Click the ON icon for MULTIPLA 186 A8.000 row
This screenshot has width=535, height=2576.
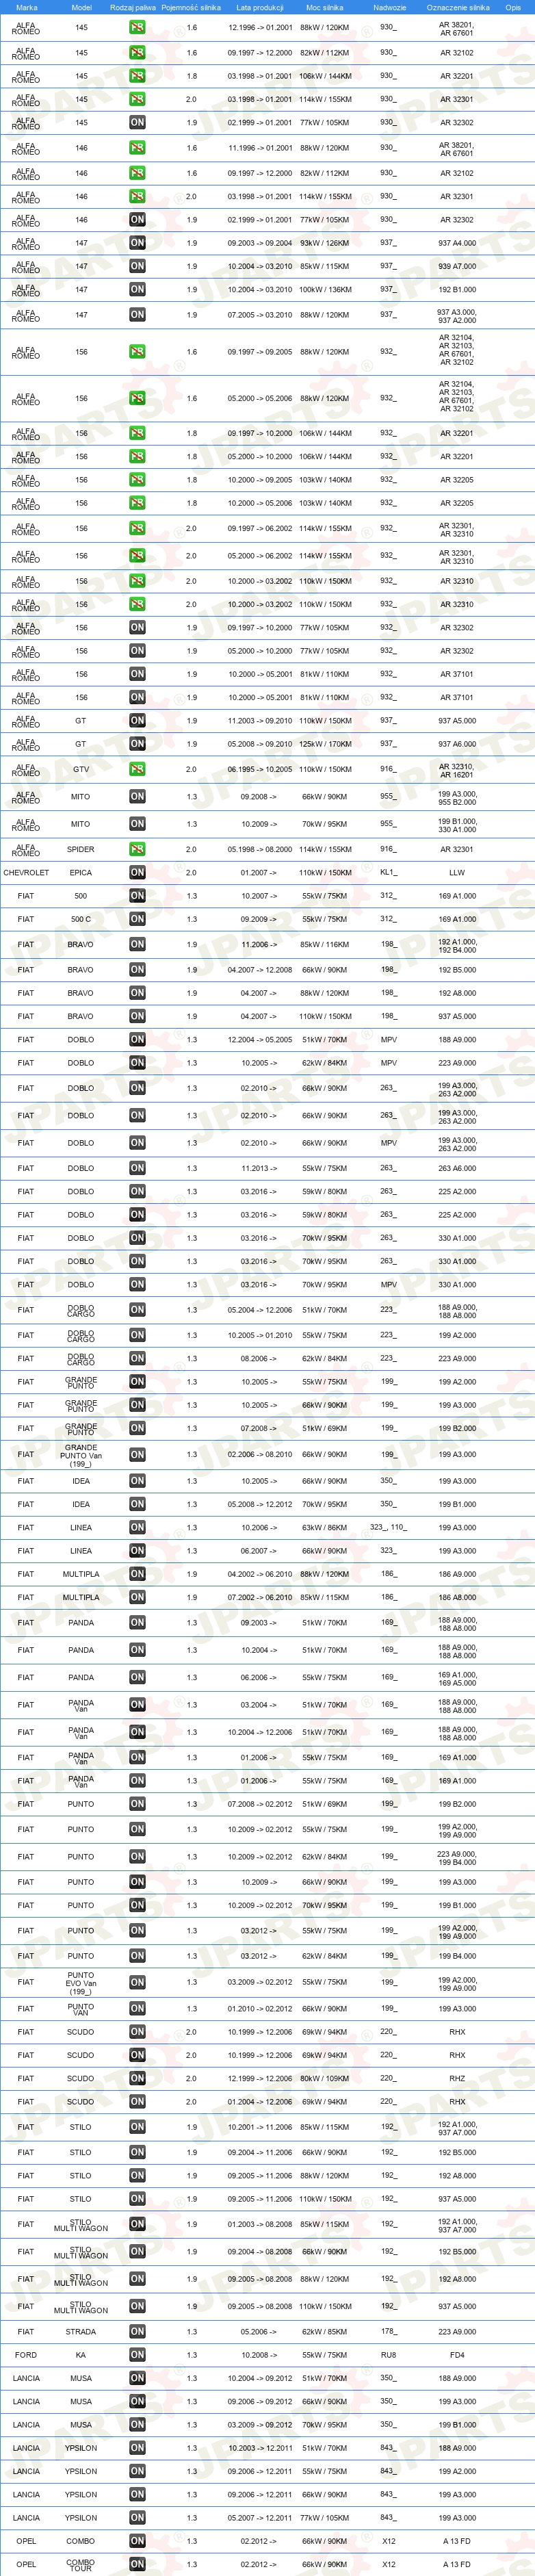click(x=137, y=1597)
